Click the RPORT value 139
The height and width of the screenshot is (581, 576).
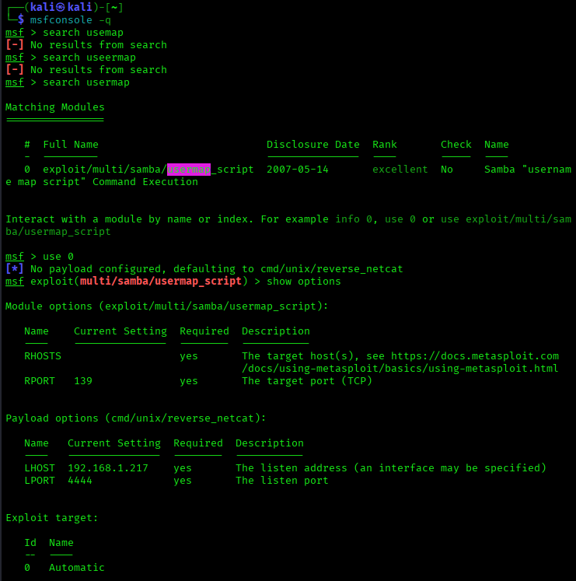(x=83, y=381)
